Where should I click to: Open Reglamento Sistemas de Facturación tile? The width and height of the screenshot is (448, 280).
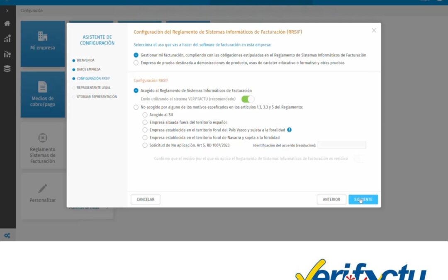point(43,146)
